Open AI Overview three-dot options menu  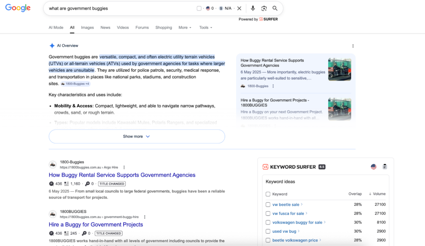point(353,46)
